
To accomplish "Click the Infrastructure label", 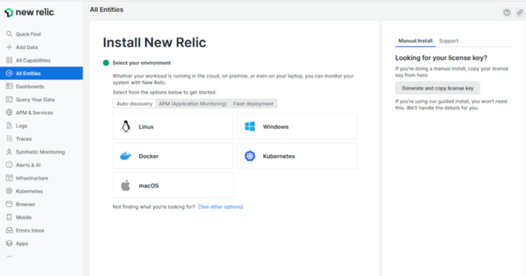I will point(32,178).
